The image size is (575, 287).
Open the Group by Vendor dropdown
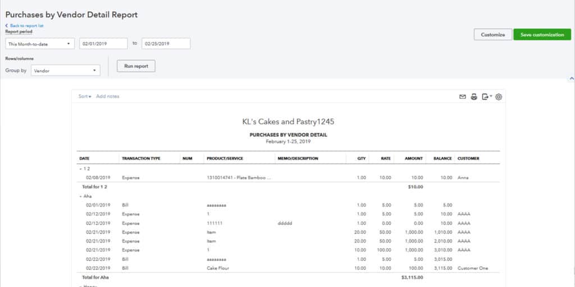[x=66, y=71]
